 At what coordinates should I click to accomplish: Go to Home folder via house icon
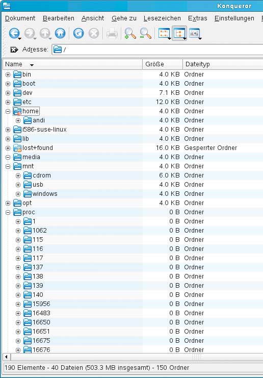(60, 33)
